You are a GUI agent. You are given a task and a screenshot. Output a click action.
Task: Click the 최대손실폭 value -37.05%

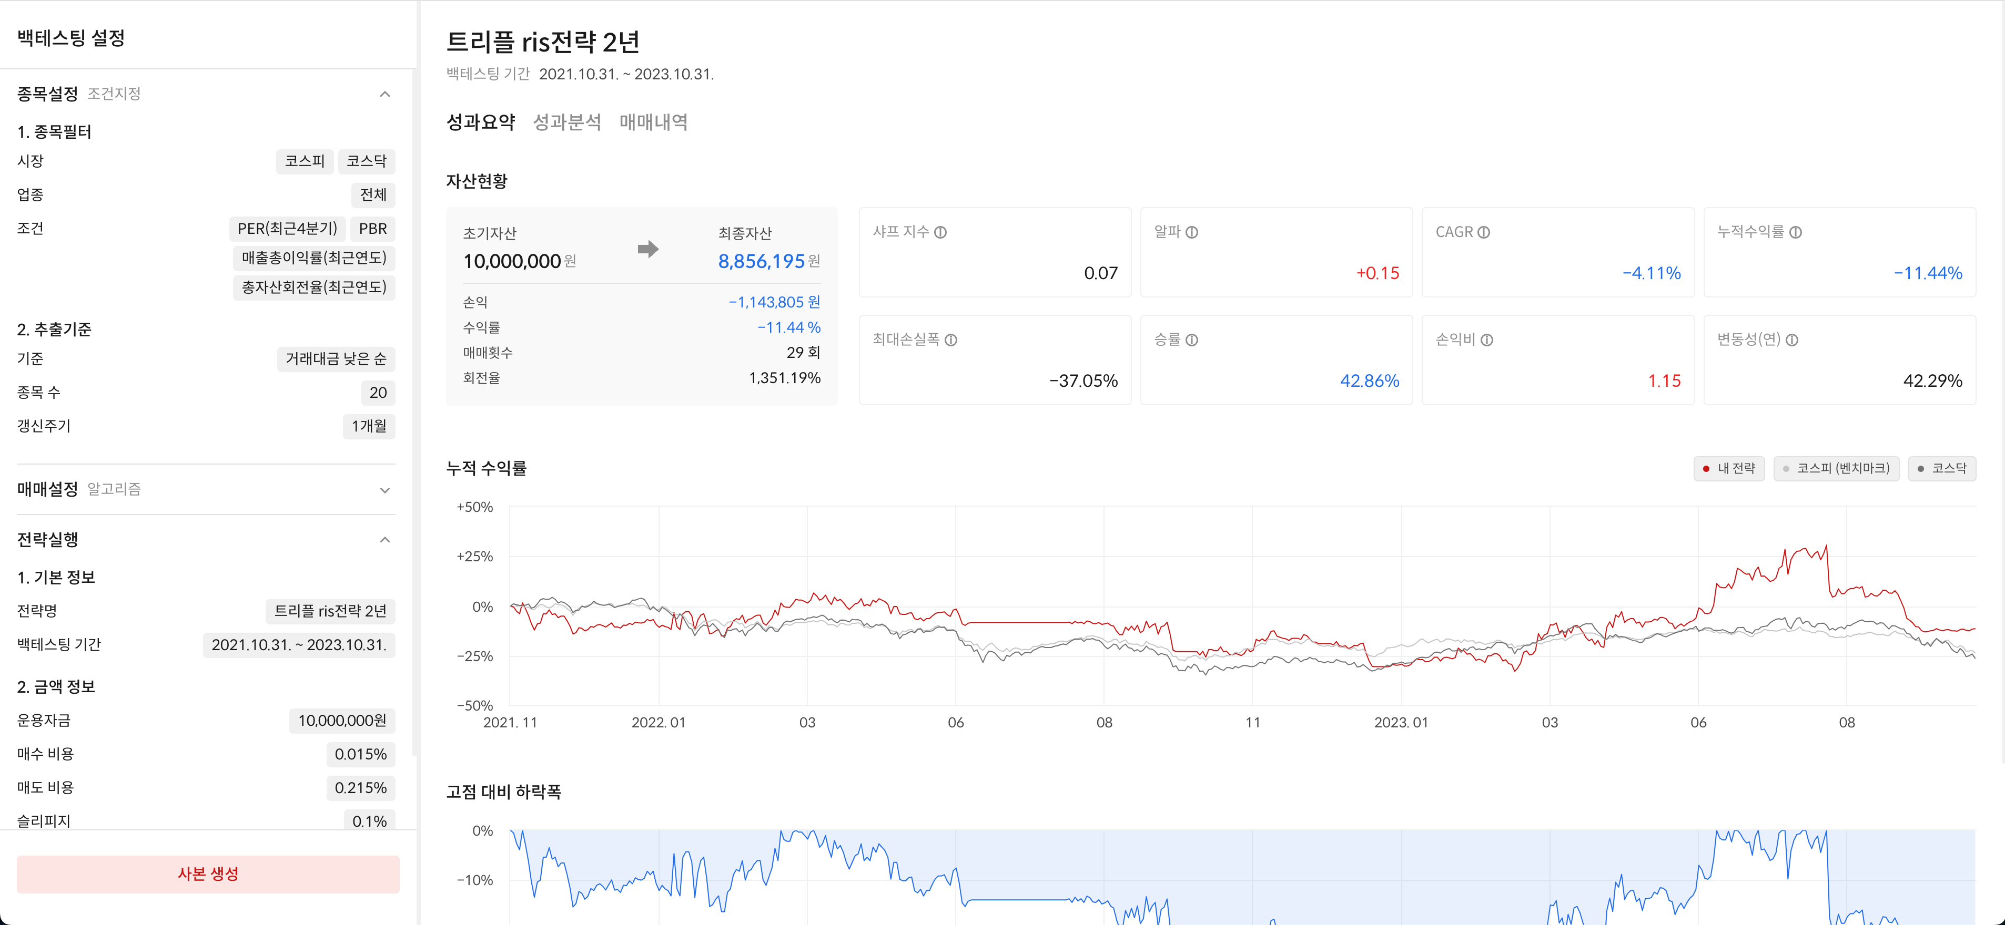pyautogui.click(x=1083, y=381)
